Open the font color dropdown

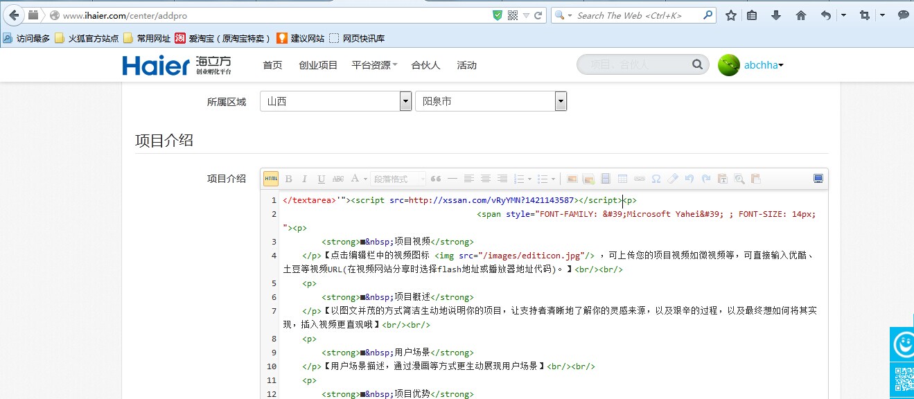pos(358,179)
